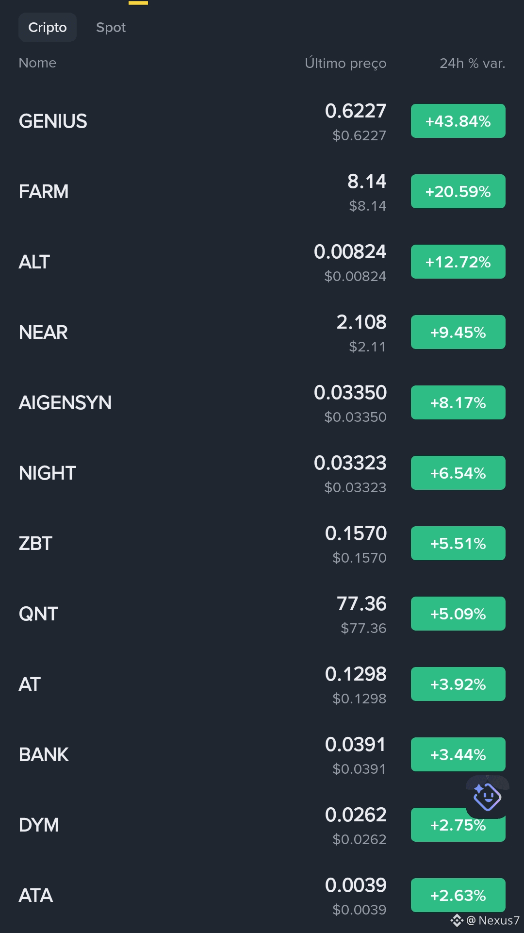Toggle GENIUS +43.84% change badge

[x=458, y=121]
